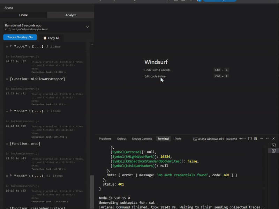Click the status: 401 line in terminal
279x209 pixels.
click(113, 184)
